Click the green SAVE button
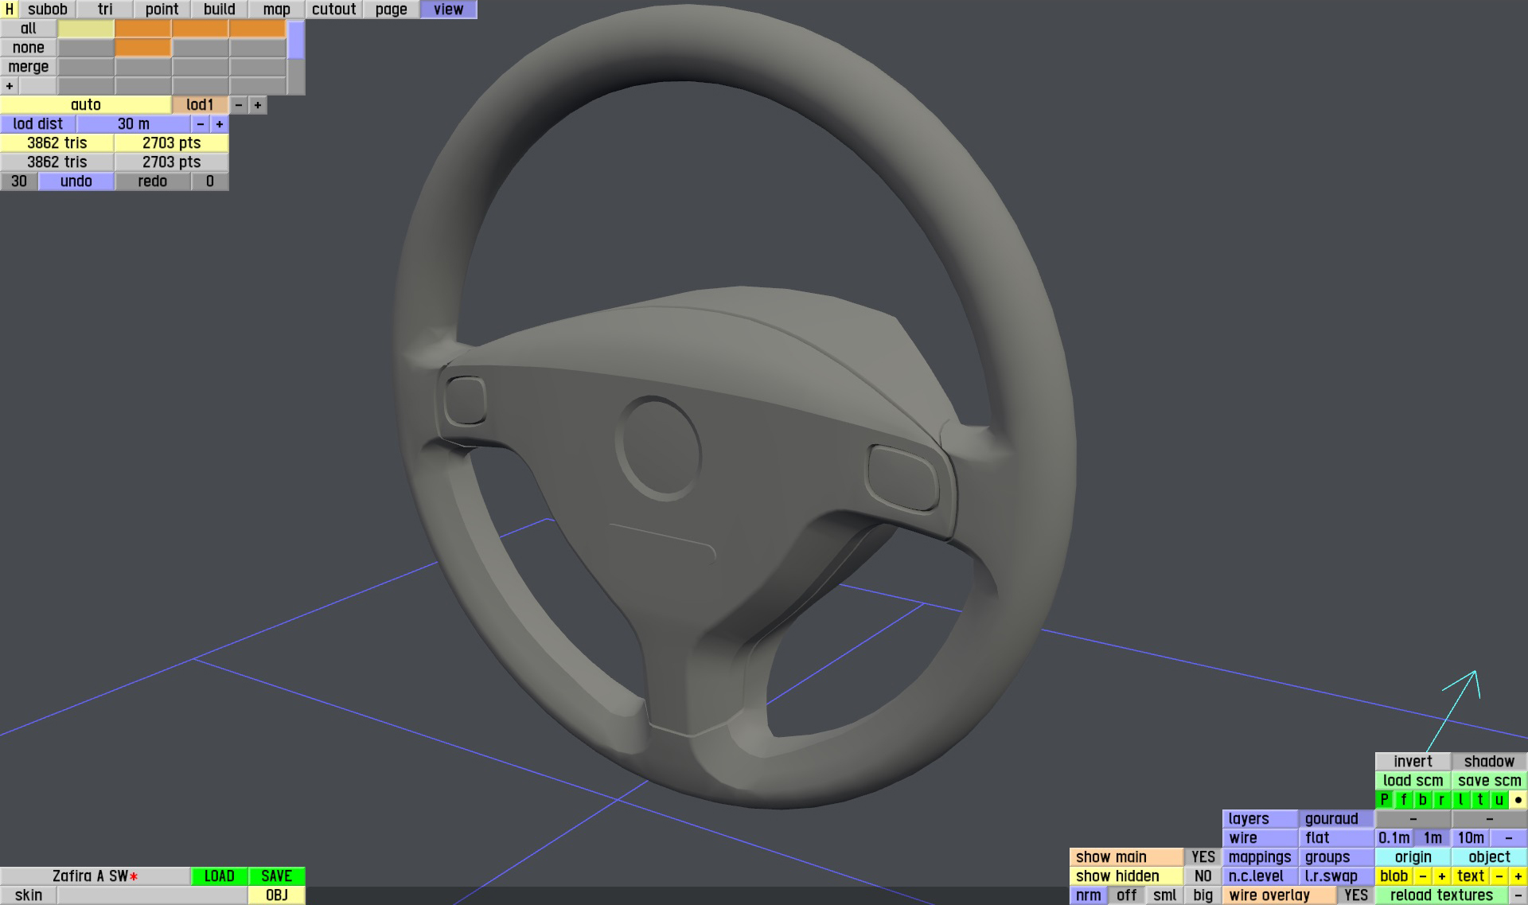Viewport: 1528px width, 905px height. [276, 876]
